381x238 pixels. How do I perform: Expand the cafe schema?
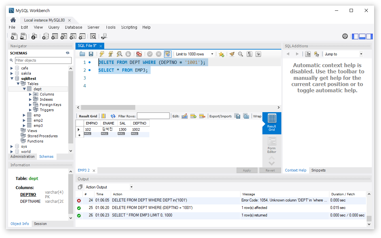tap(12, 68)
